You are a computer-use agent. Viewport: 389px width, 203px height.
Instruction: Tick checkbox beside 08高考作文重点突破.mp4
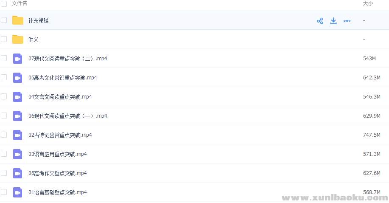(x=4, y=173)
